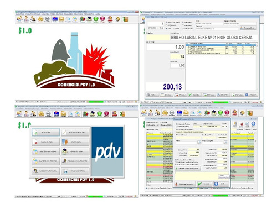Screen dimensions: 277x209
Task: Click the PDV menu button with graduation-cap cash icon
Action: (x=75, y=151)
